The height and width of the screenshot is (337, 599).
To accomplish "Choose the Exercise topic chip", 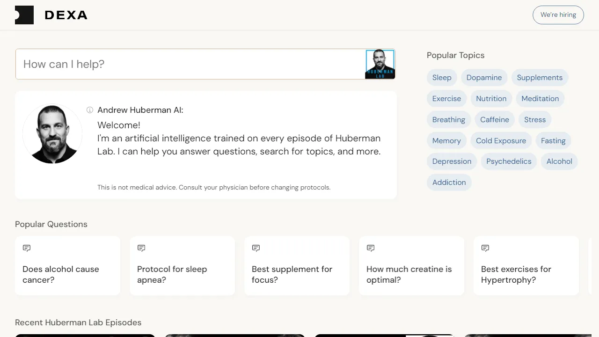I will [446, 99].
